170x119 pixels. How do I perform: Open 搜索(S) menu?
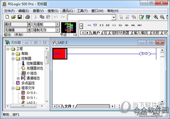point(53,11)
